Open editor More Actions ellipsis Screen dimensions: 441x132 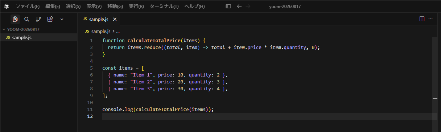431,19
